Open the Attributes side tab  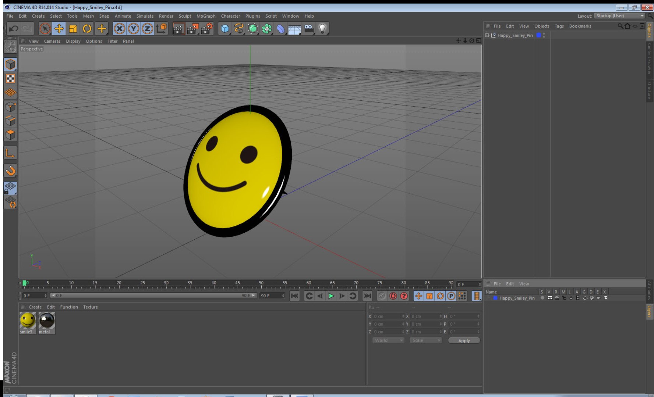pyautogui.click(x=650, y=291)
